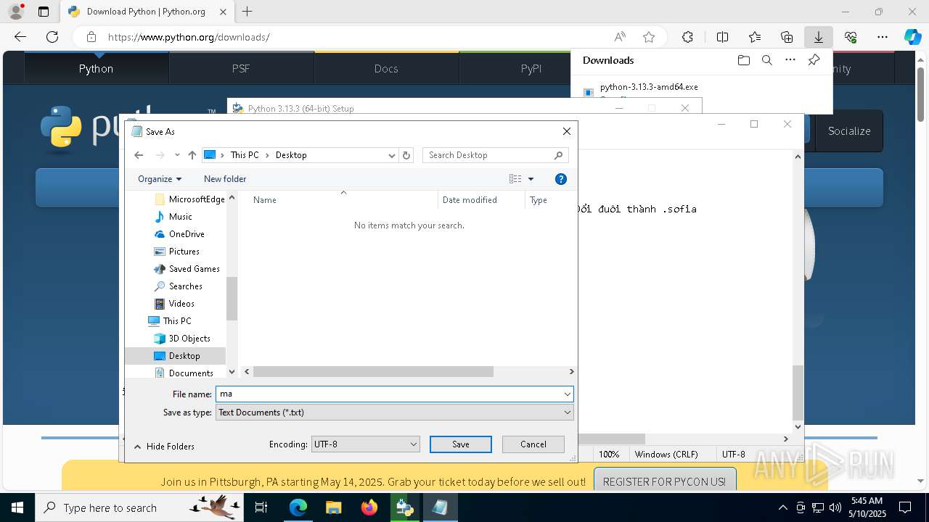Open more options in Downloads panel
Viewport: 929px width, 522px height.
(790, 60)
